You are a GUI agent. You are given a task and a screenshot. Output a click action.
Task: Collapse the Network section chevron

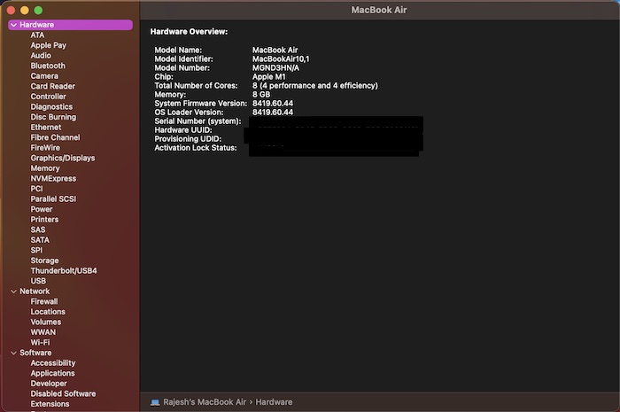[x=14, y=292]
